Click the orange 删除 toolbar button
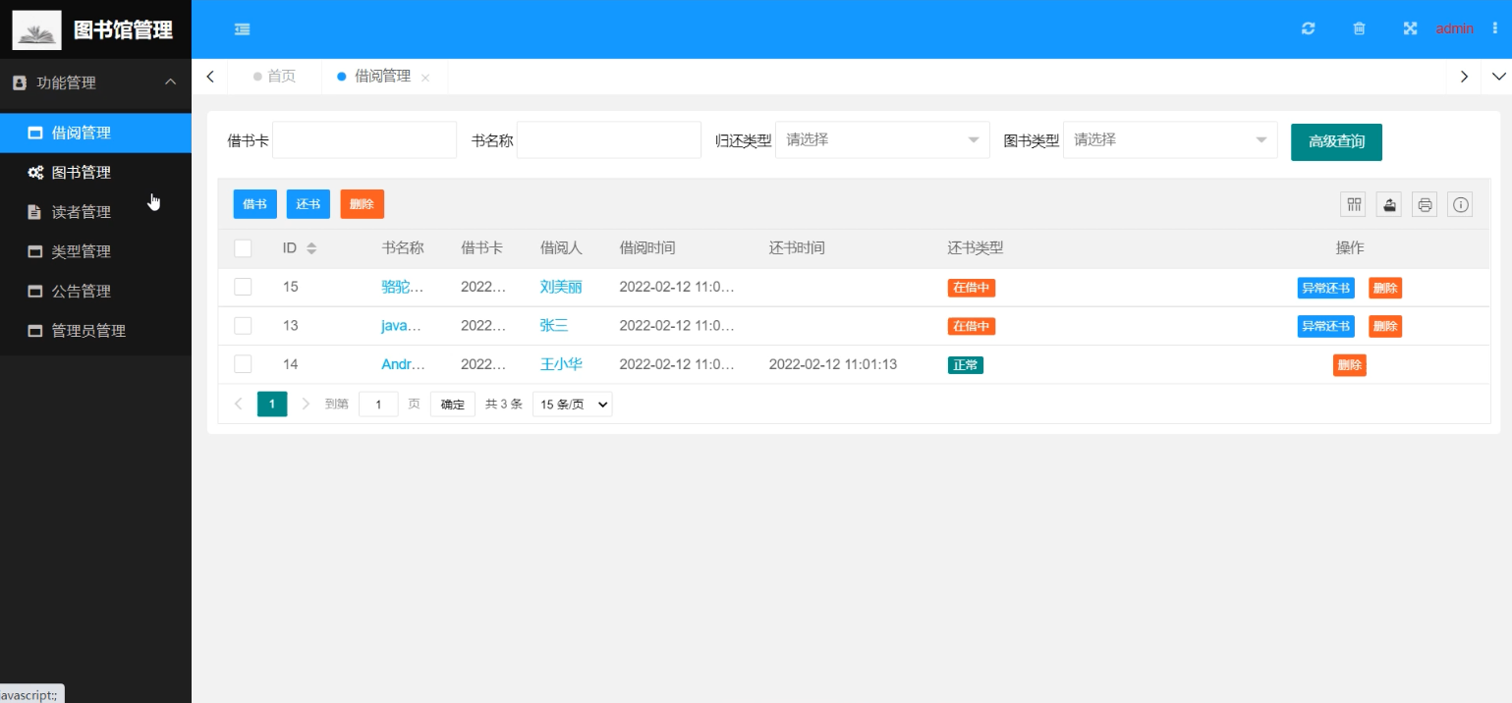1512x703 pixels. 362,204
